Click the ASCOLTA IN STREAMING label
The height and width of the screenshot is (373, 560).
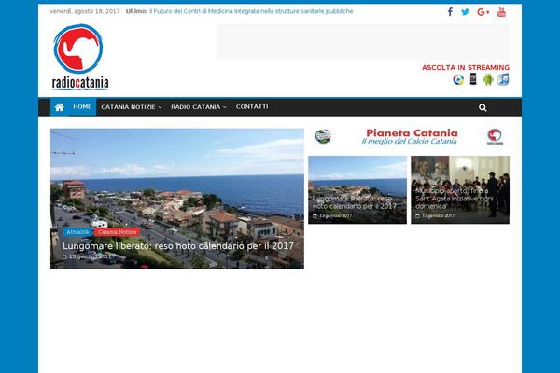[x=466, y=67]
